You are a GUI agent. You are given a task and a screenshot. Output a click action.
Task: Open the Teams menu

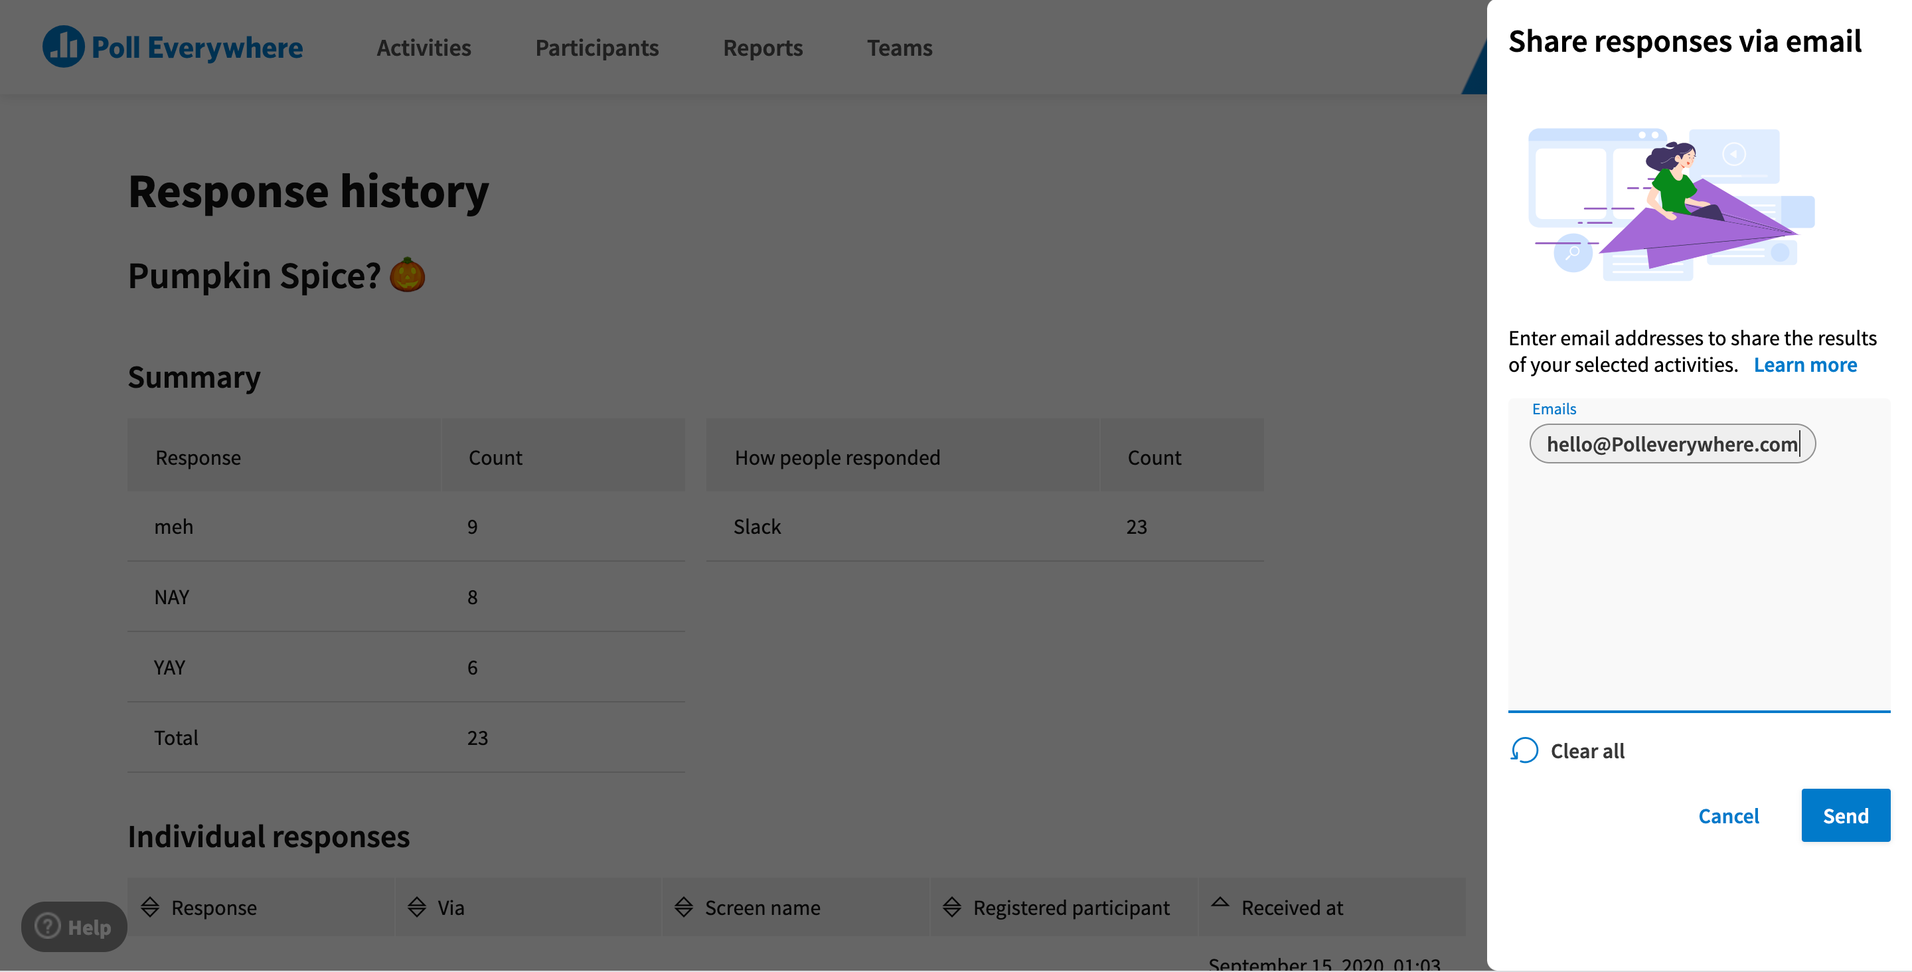(900, 48)
